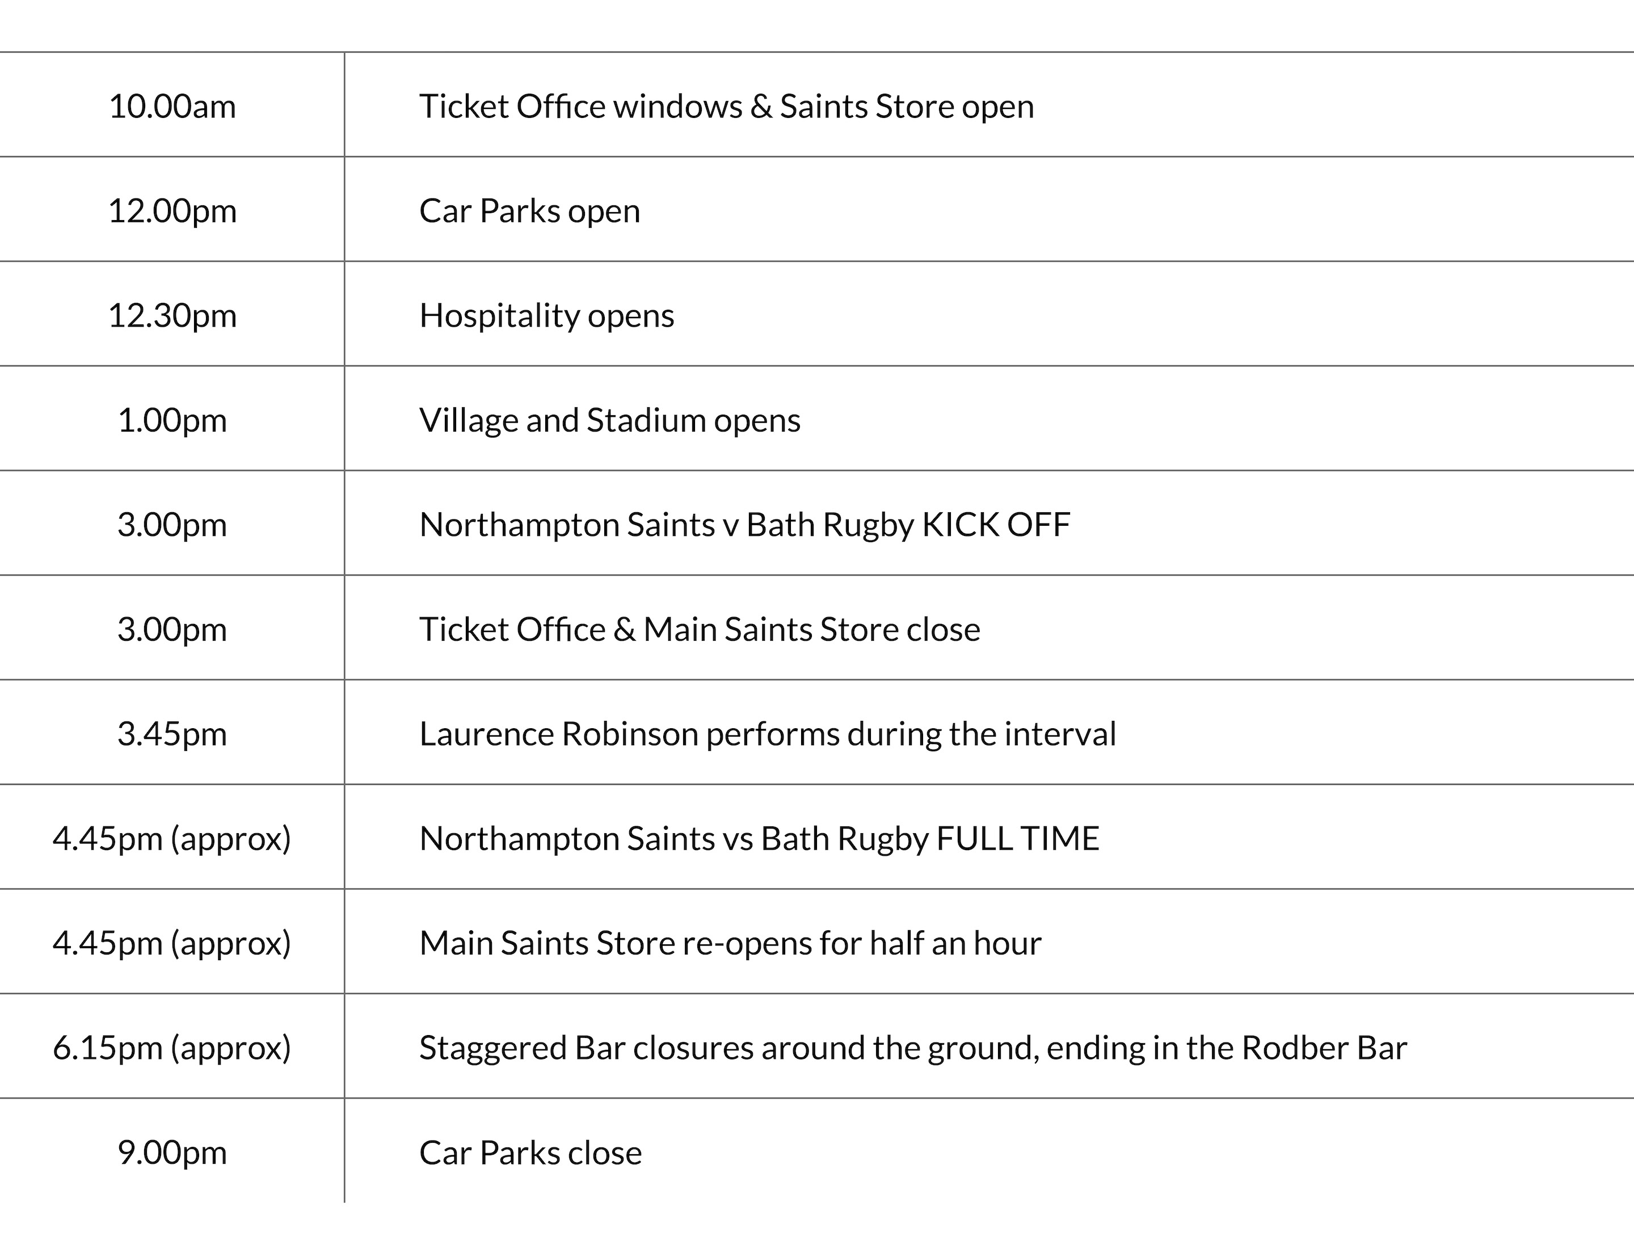
Task: Select 'Ticket Office & Main Saints Store close'
Action: tap(699, 629)
